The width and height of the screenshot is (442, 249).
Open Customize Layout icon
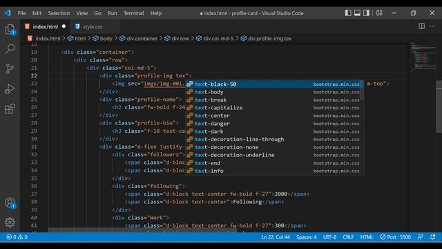(379, 13)
